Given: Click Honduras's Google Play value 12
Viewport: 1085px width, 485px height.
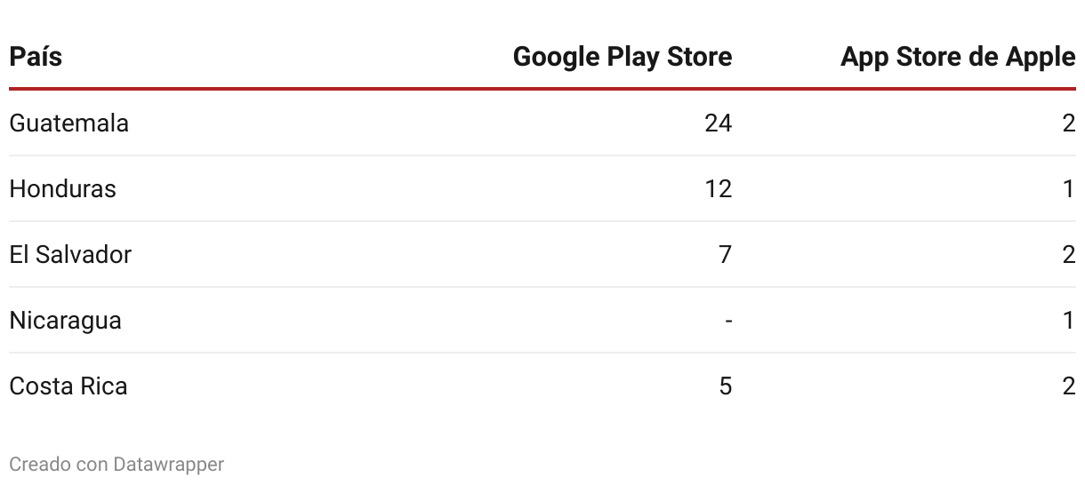Looking at the screenshot, I should tap(718, 188).
